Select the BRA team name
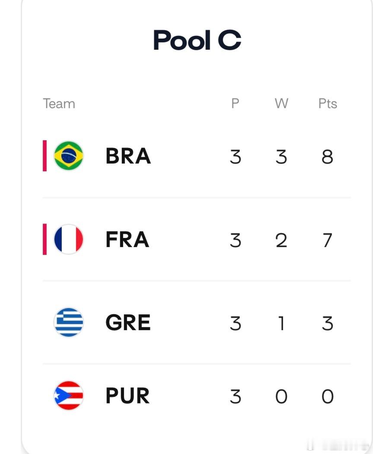Screen dimensions: 373x454 click(128, 156)
